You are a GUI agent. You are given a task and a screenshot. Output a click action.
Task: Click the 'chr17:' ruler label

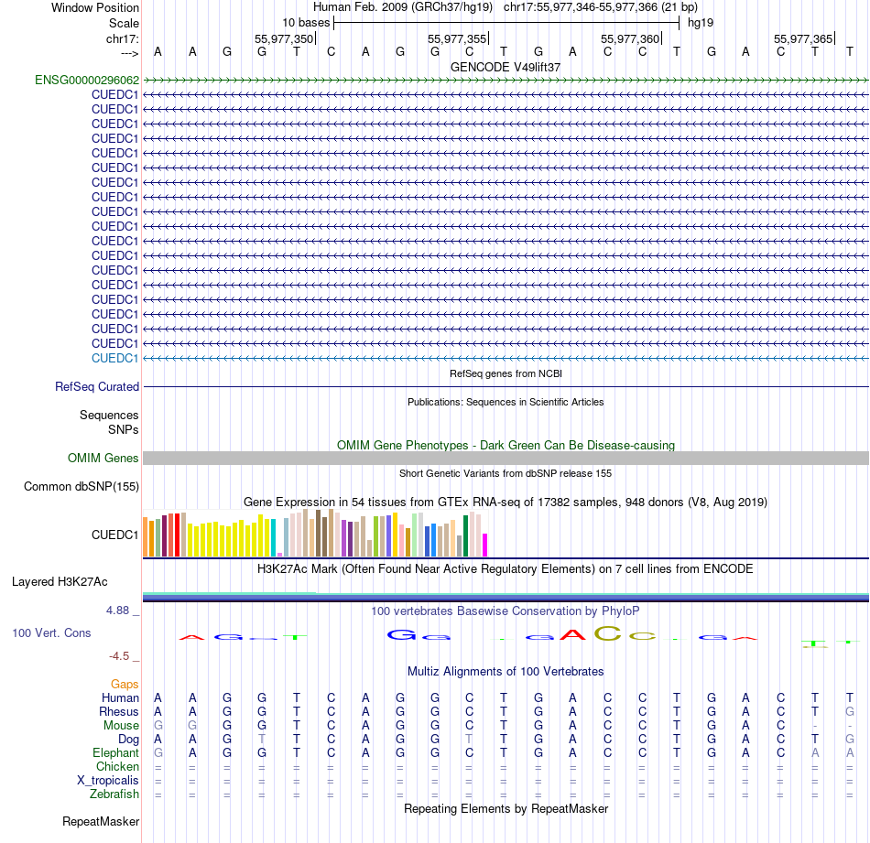click(123, 38)
